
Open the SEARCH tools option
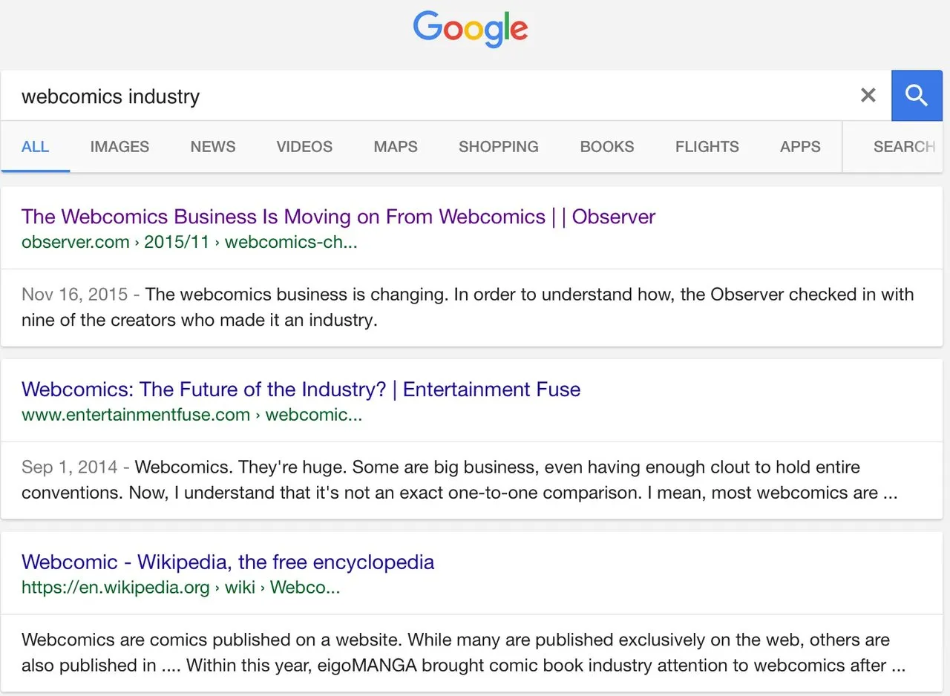(904, 147)
